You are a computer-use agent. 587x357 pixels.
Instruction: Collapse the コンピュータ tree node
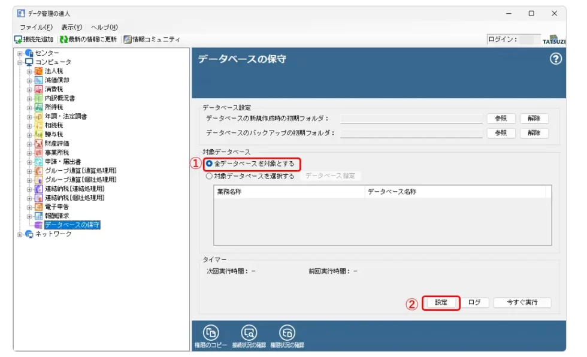click(x=20, y=62)
